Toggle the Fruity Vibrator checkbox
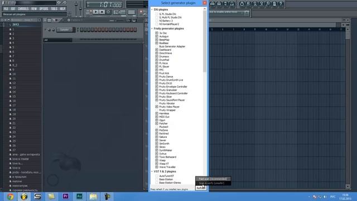The height and width of the screenshot is (201, 357). pyautogui.click(x=157, y=103)
